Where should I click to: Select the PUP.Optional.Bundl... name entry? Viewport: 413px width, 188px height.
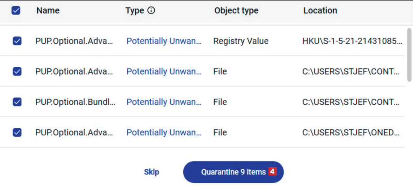[x=75, y=102]
